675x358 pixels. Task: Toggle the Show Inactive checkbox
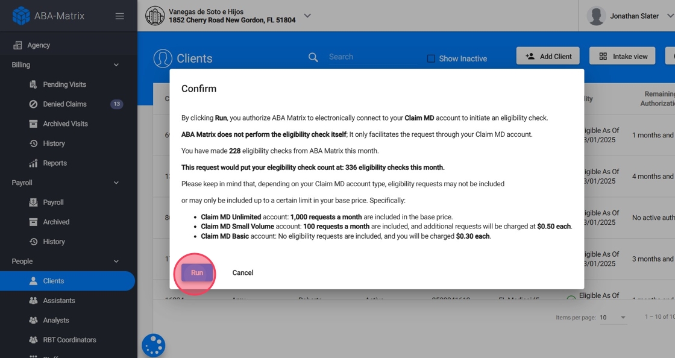click(x=431, y=58)
